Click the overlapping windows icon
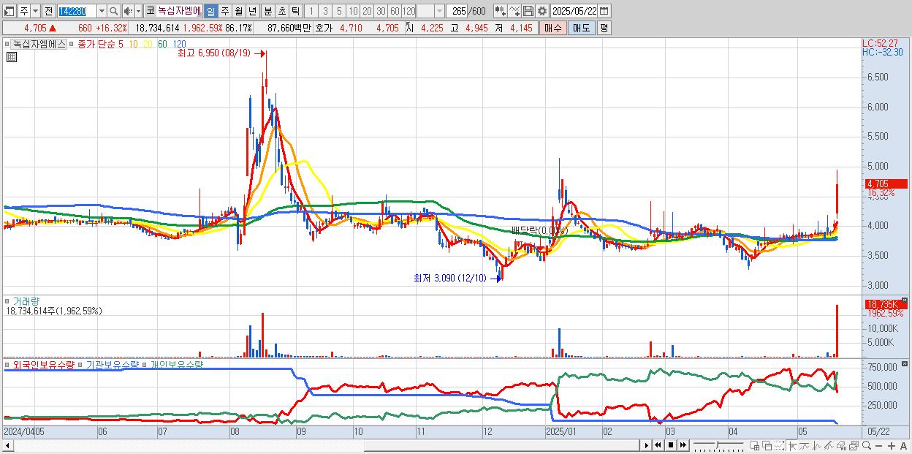This screenshot has height=454, width=912. pyautogui.click(x=767, y=446)
